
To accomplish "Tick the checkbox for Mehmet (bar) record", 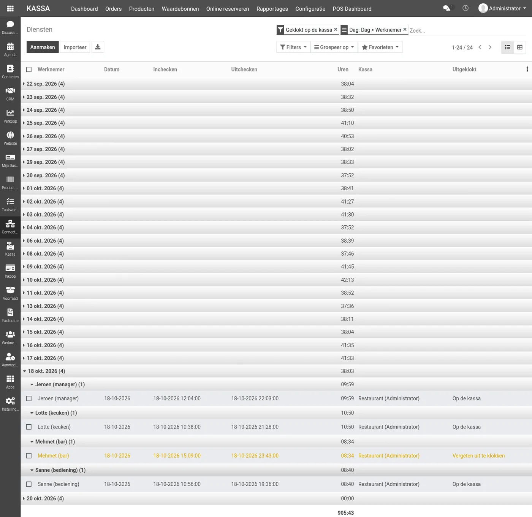I will click(29, 456).
